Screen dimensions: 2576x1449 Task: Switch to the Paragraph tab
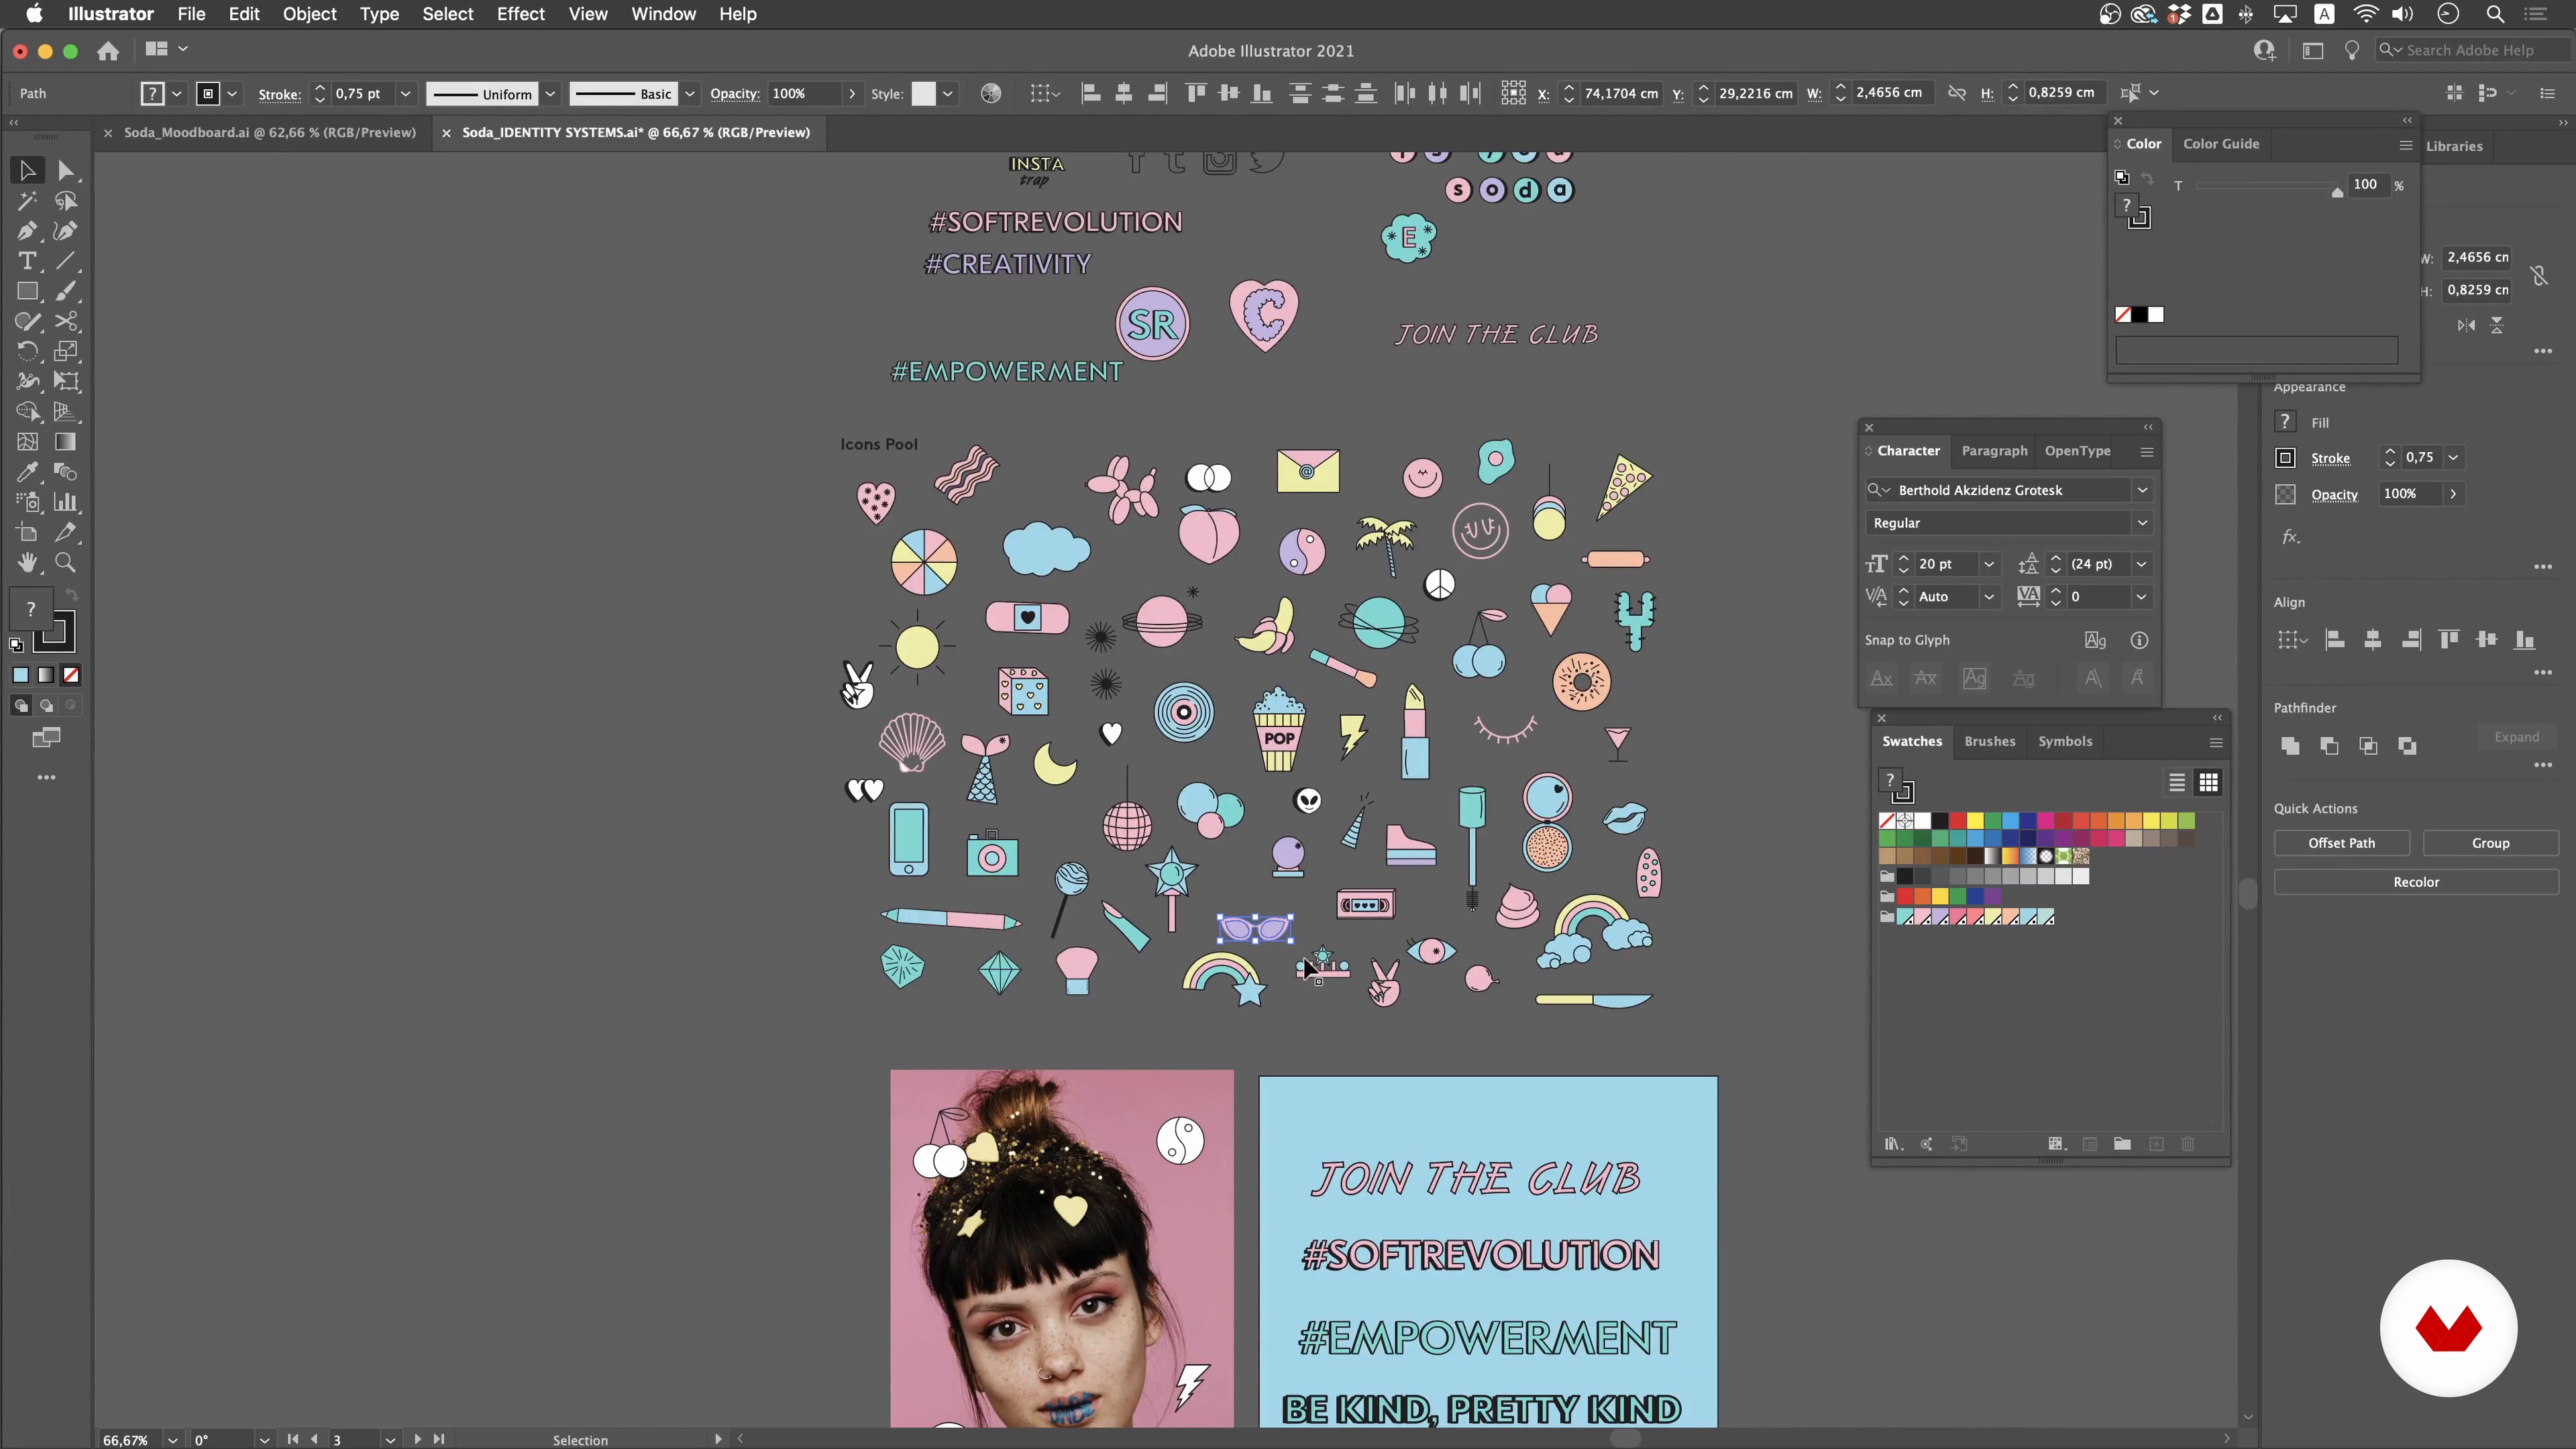(1994, 451)
